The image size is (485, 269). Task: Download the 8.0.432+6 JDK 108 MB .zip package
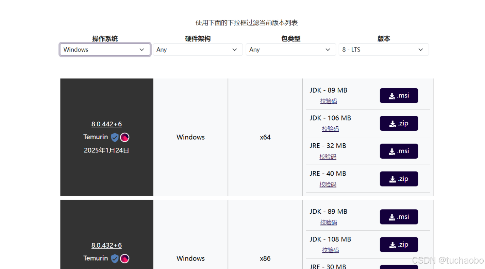(399, 244)
